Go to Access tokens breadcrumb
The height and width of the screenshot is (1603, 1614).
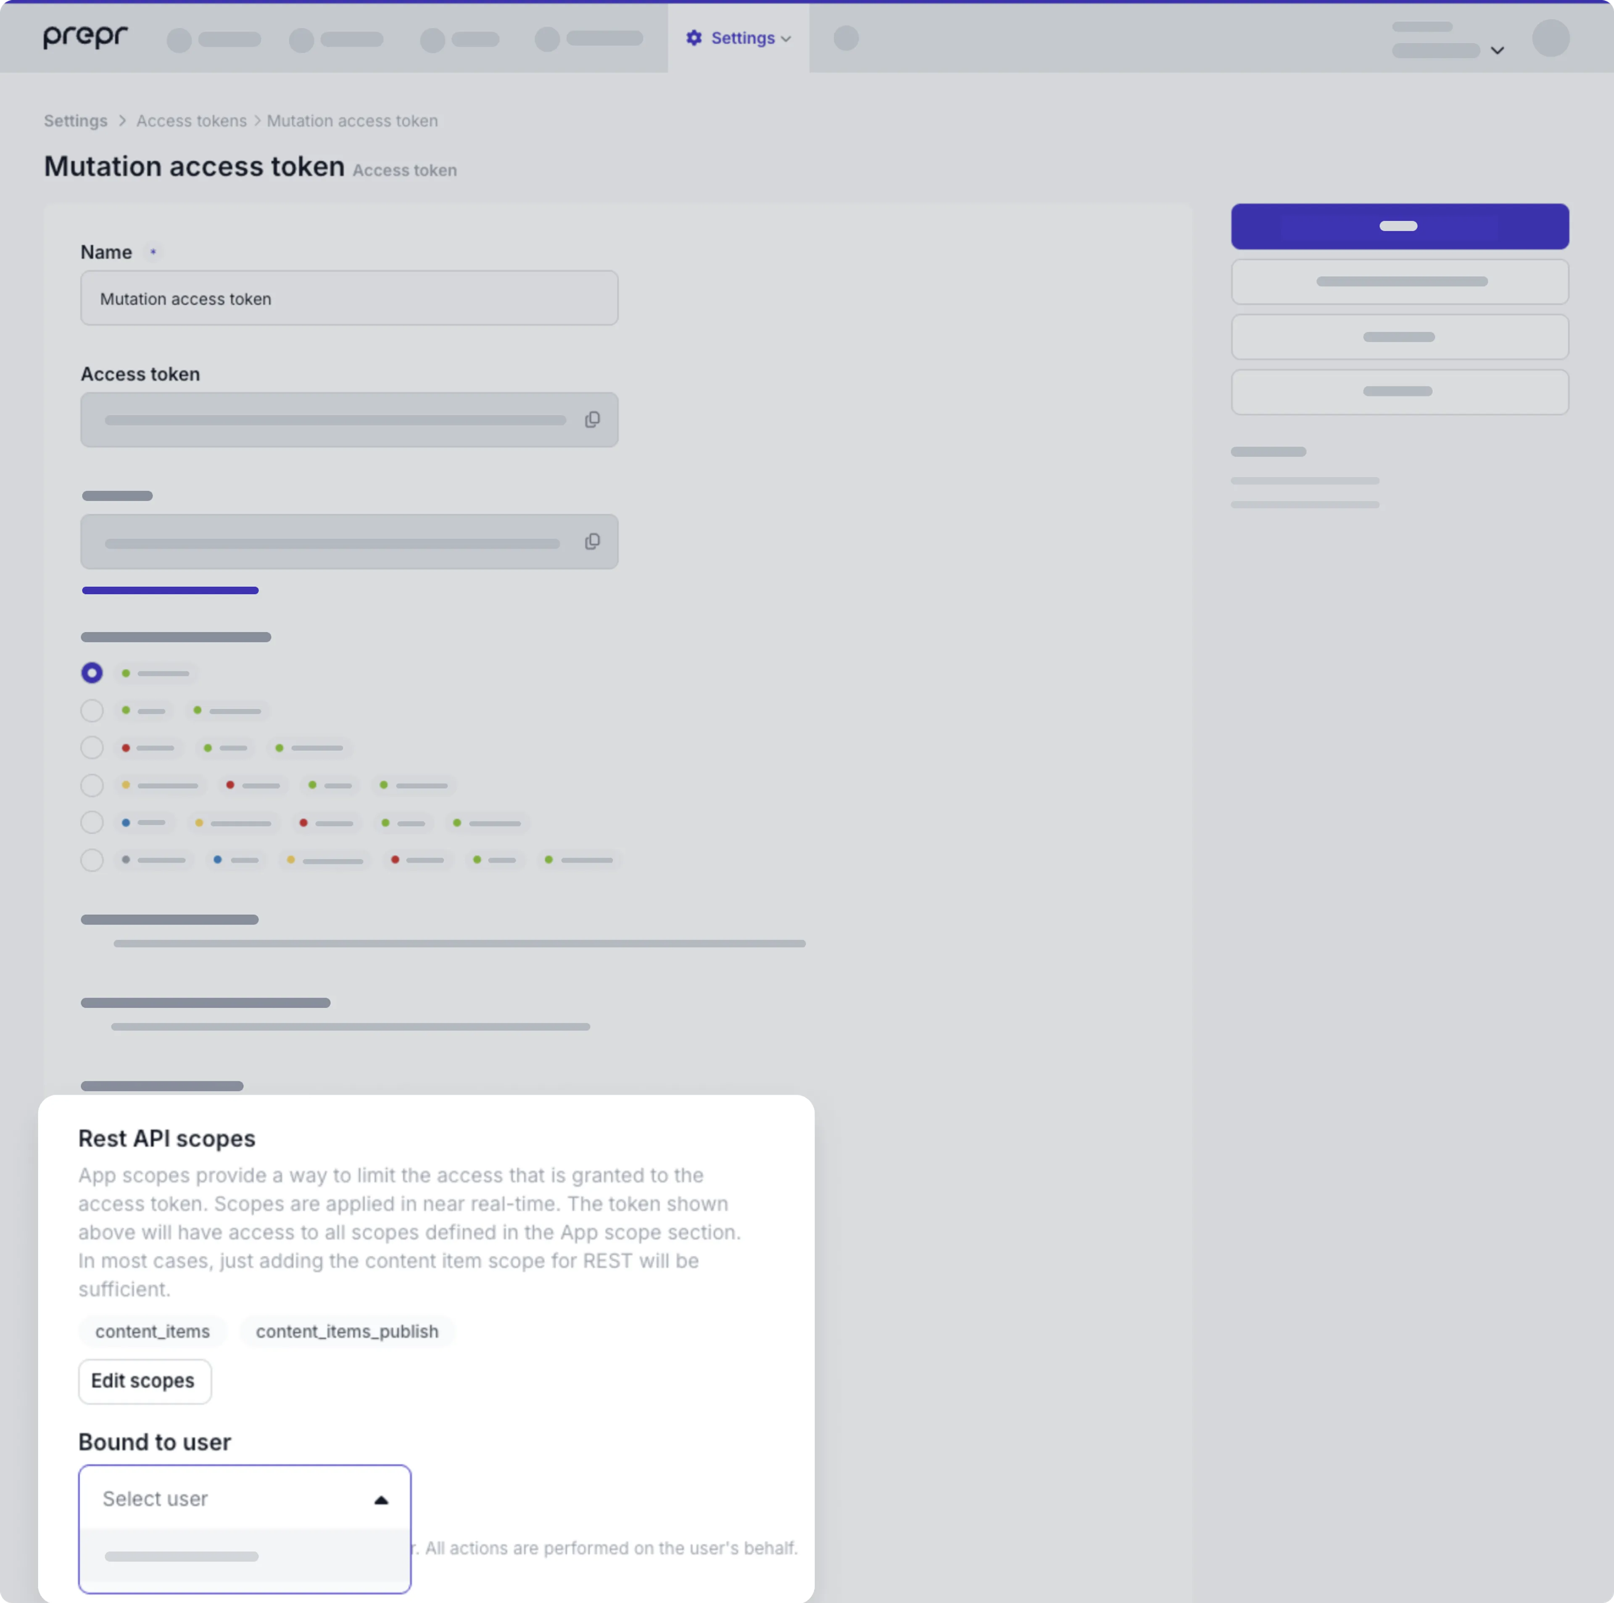pyautogui.click(x=191, y=120)
